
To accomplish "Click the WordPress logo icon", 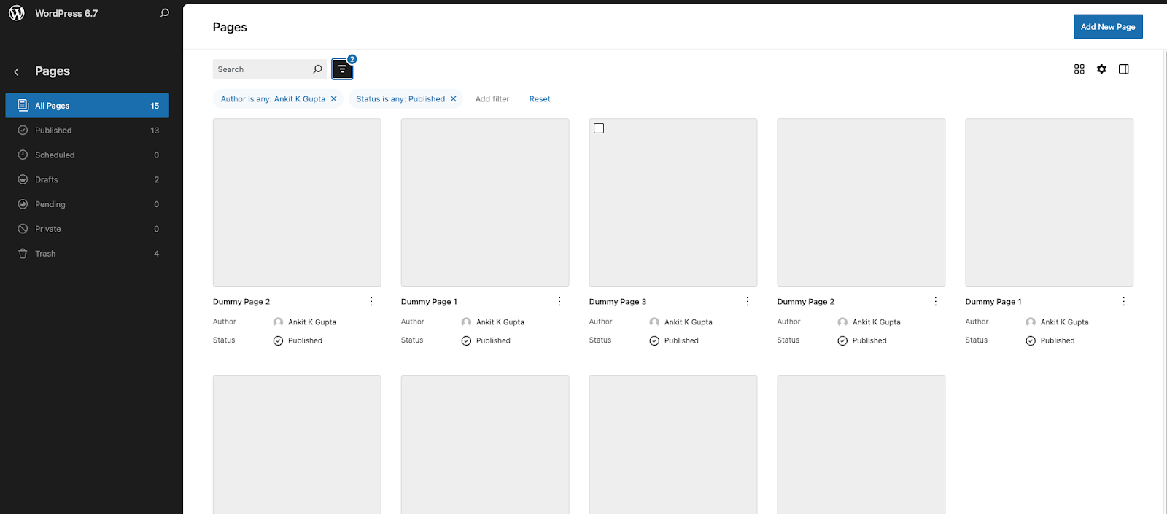I will (x=17, y=13).
